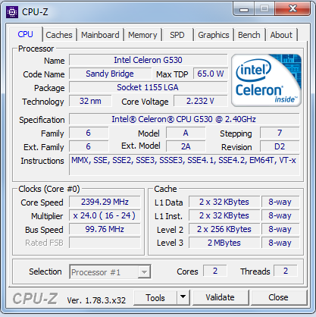
Task: Show the Graphics tab
Action: pos(214,35)
